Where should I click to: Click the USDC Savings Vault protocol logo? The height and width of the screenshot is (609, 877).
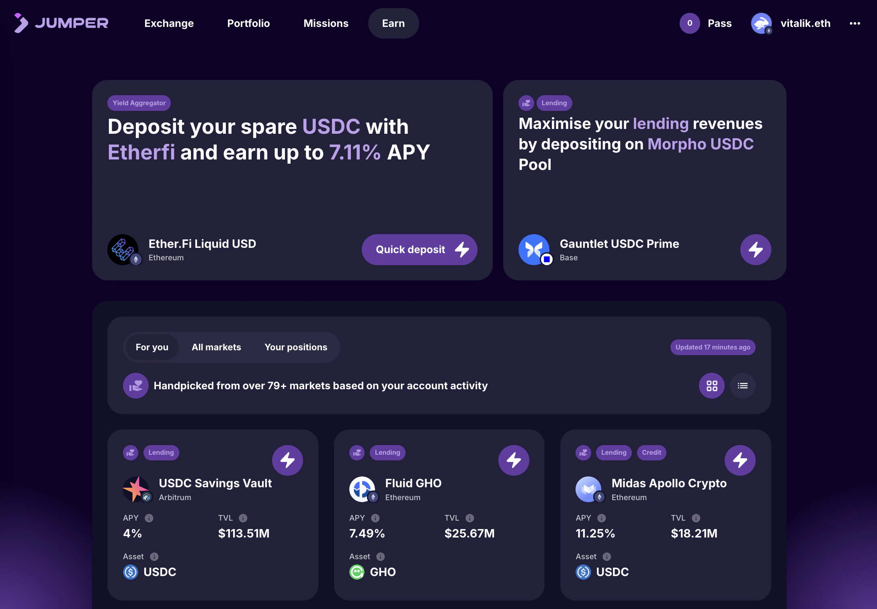[137, 489]
